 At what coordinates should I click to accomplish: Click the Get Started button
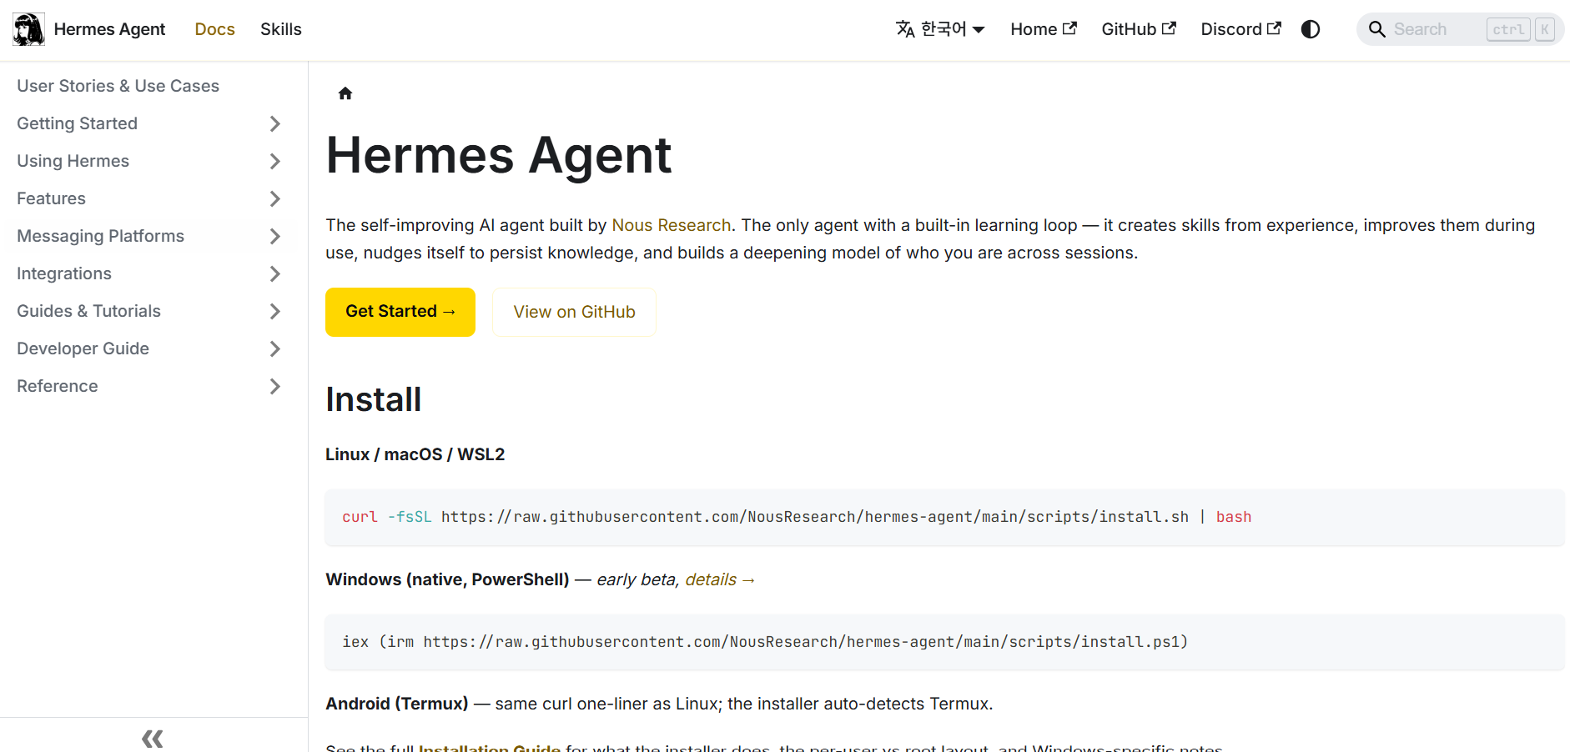[400, 312]
